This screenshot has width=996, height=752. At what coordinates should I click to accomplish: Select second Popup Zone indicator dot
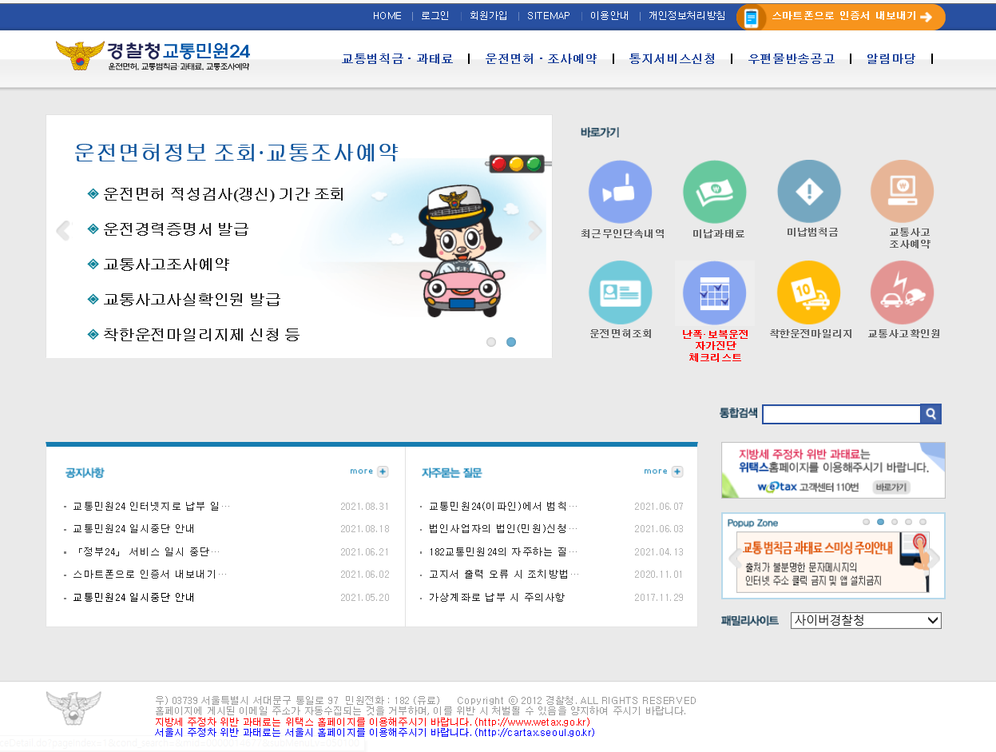point(880,522)
